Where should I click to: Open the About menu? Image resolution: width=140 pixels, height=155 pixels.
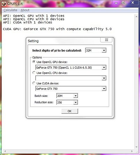click(25, 10)
